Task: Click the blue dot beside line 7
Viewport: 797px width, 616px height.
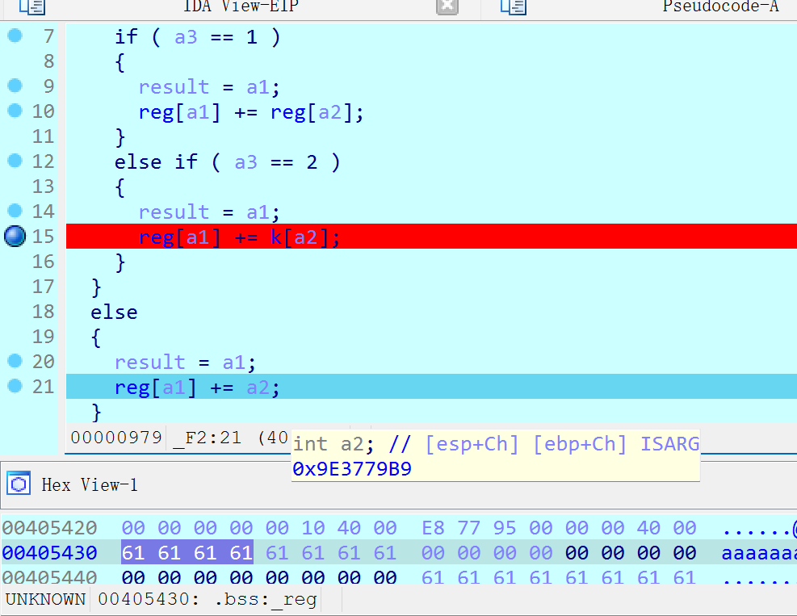Action: pos(15,36)
